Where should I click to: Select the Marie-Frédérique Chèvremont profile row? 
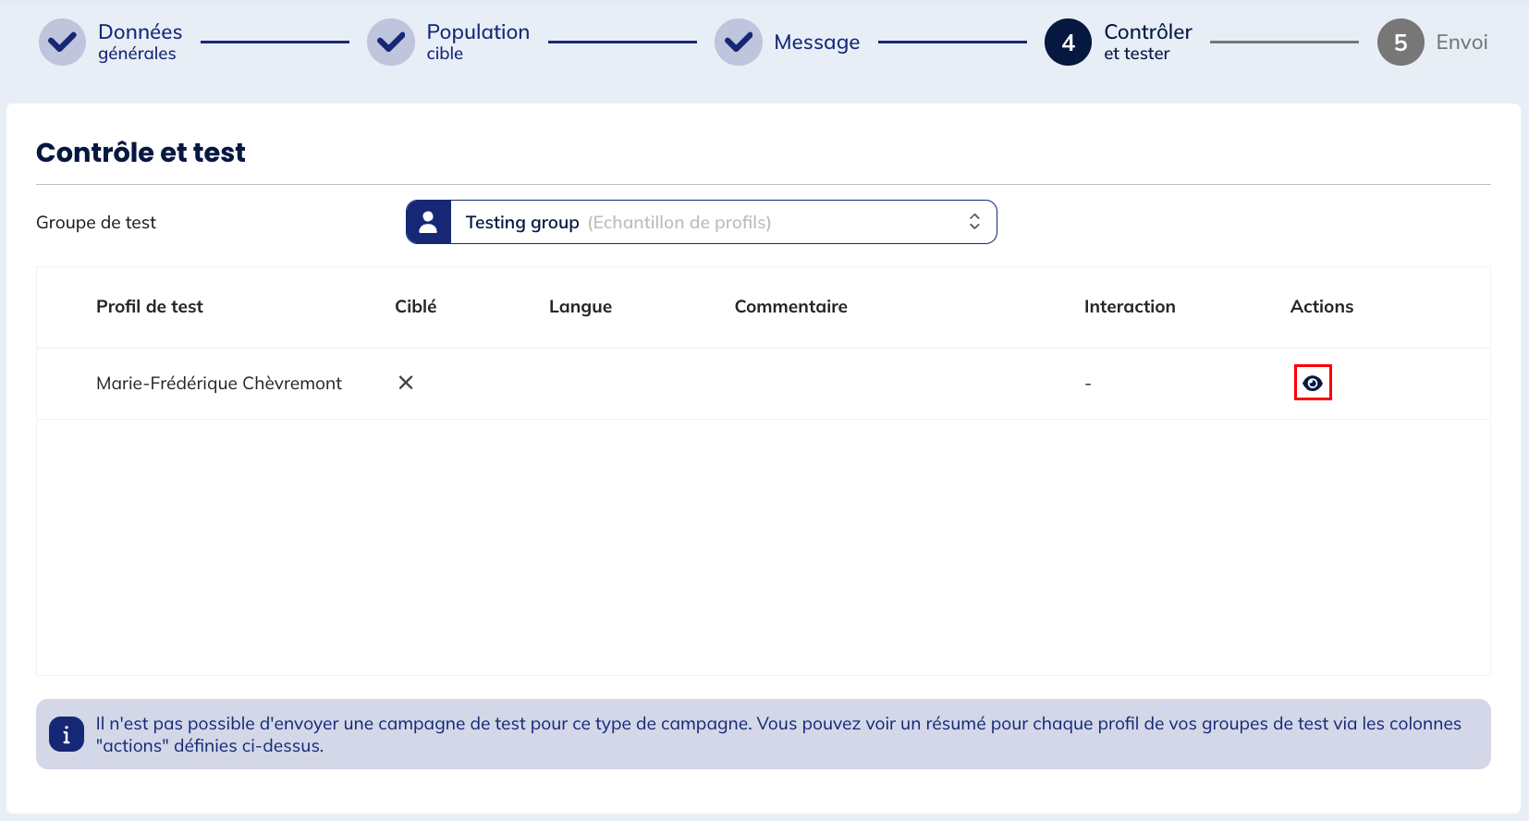219,383
